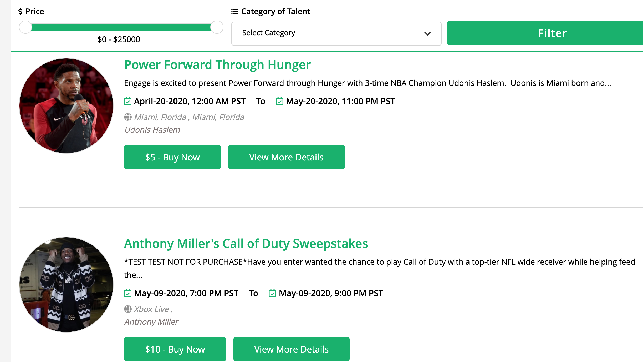Open Anthony Miller's Call of Duty Sweepstakes link

[246, 244]
